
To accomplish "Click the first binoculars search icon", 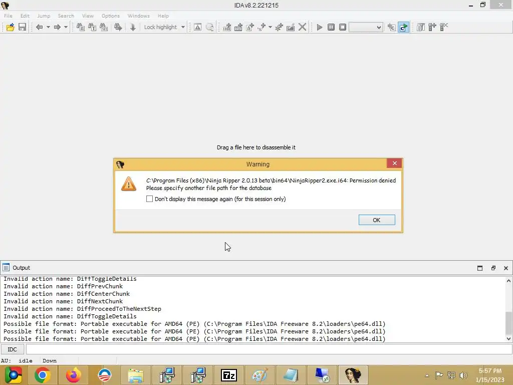I will [81, 27].
